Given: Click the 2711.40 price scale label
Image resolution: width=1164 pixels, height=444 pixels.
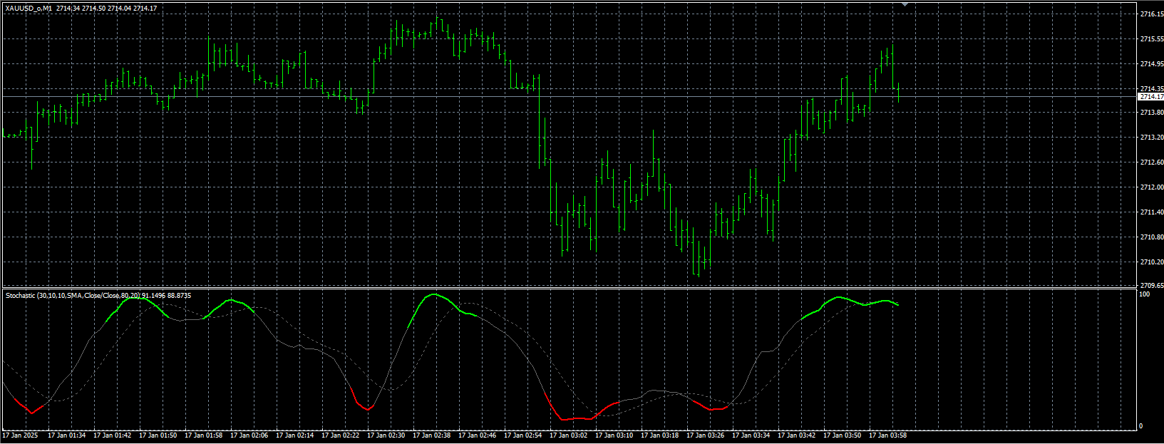Looking at the screenshot, I should 1151,212.
